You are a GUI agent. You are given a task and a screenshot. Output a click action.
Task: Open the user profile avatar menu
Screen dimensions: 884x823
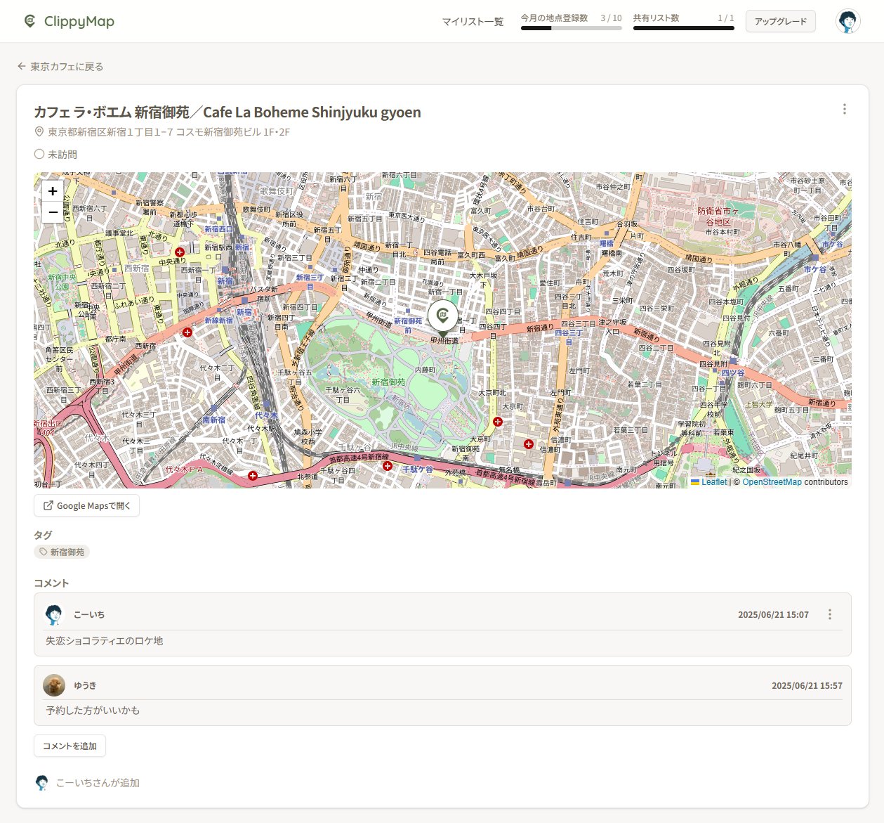coord(847,21)
